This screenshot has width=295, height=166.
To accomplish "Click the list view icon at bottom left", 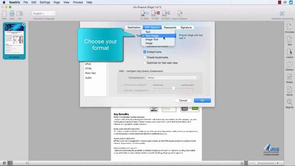I will [4, 163].
